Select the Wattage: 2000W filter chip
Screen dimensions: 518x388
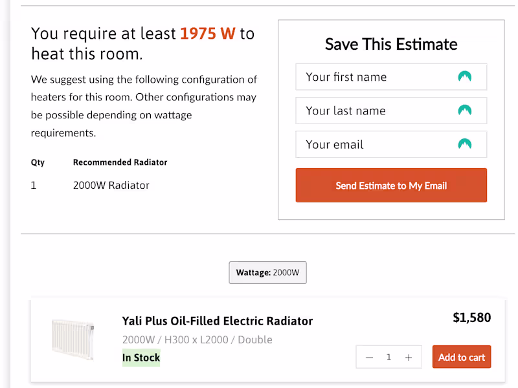coord(267,273)
